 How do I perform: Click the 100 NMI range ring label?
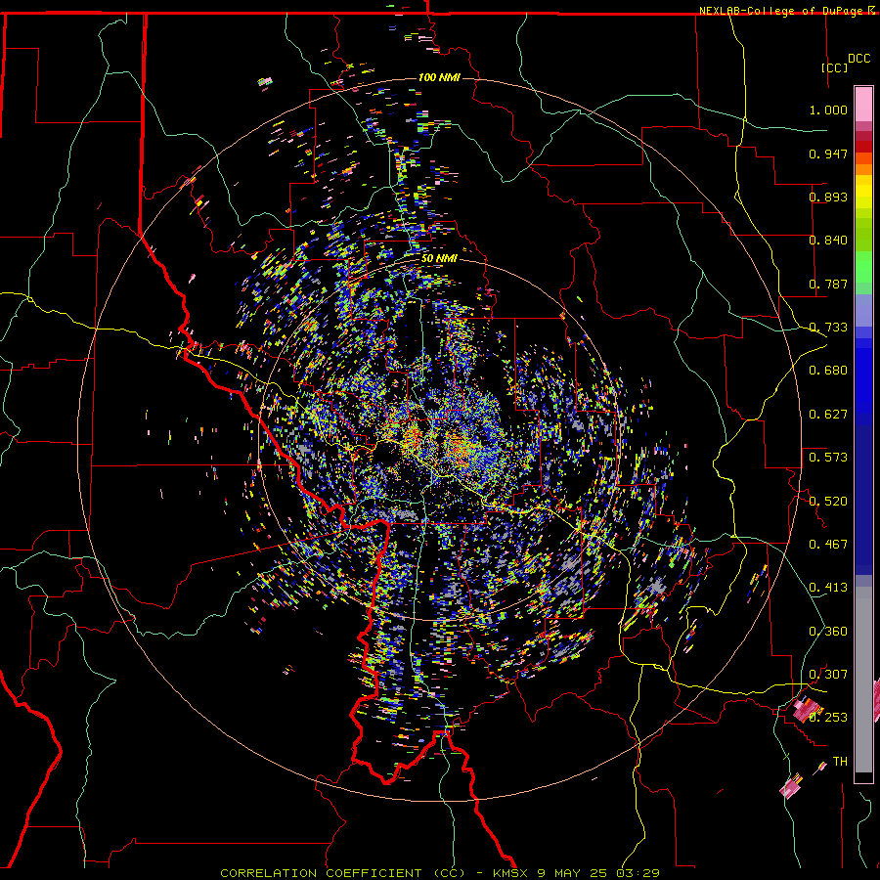point(439,77)
